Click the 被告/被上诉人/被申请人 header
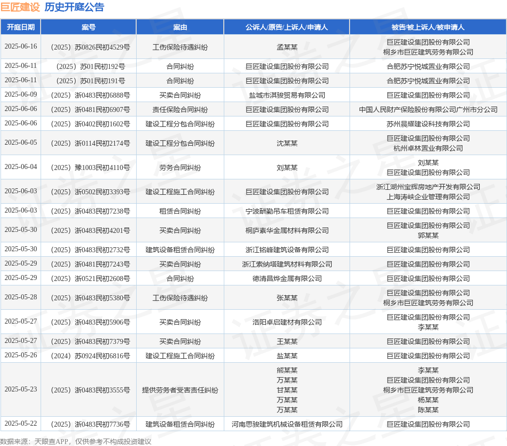The image size is (507, 446). click(428, 27)
